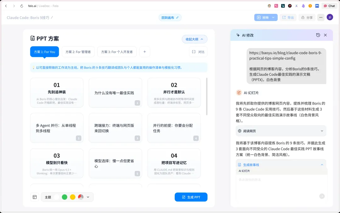Click the AI 幻灯片 orange icon
This screenshot has width=340, height=213.
click(239, 93)
